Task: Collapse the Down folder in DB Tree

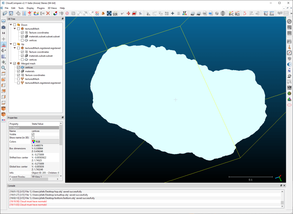Action: (x=11, y=25)
